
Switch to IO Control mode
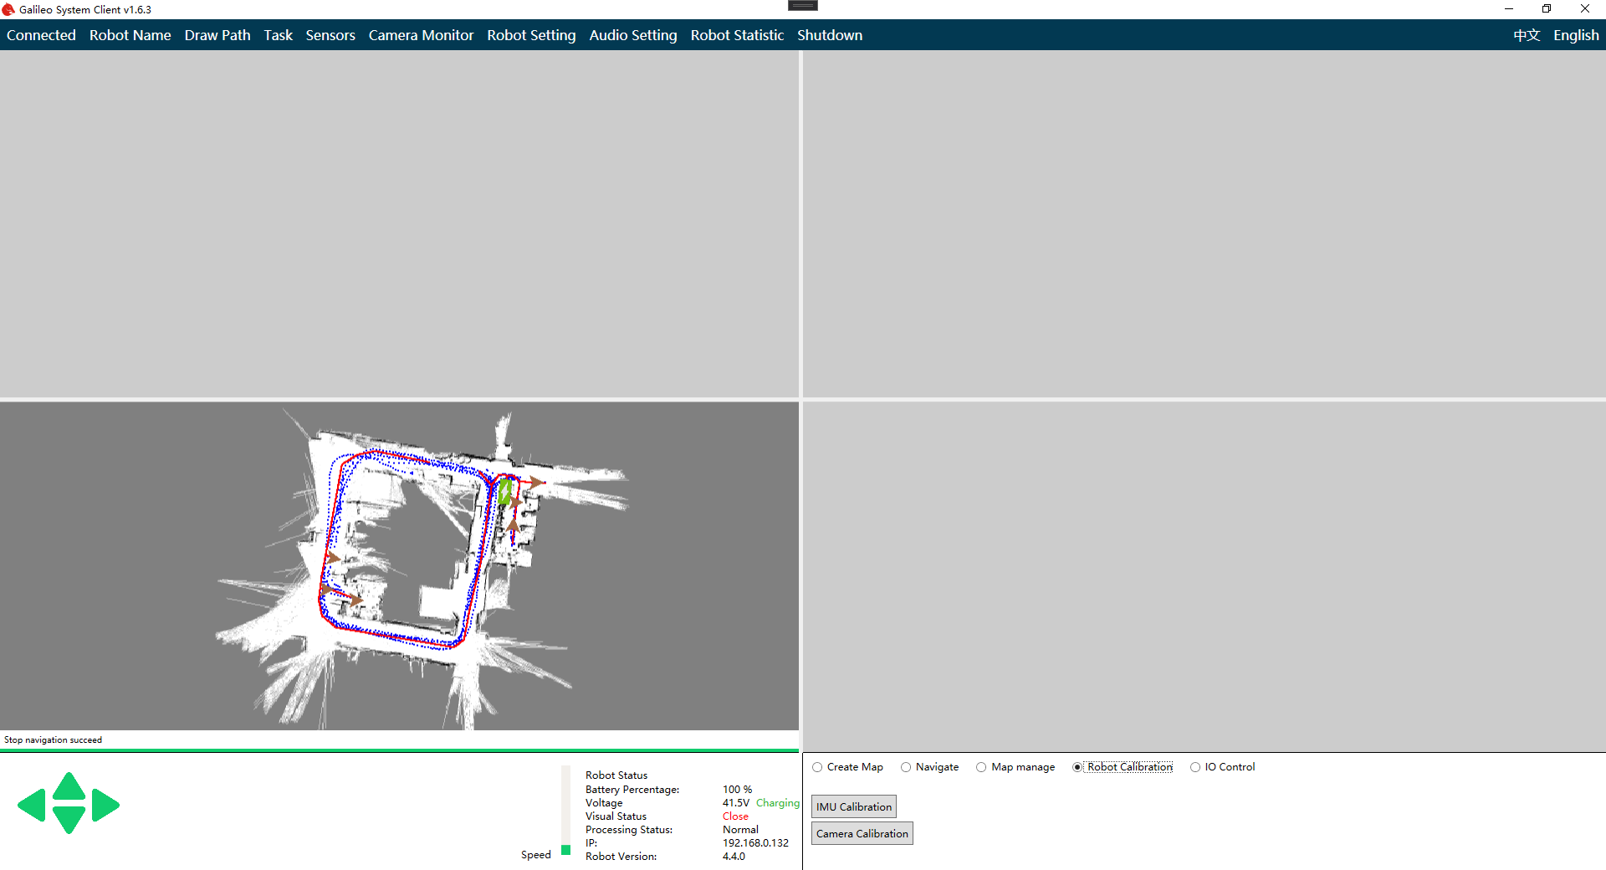(1195, 767)
